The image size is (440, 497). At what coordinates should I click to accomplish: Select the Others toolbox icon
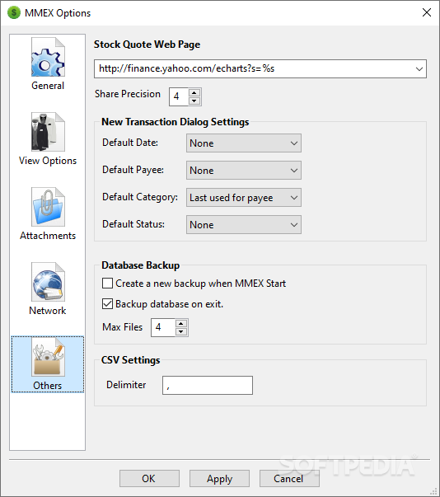pos(48,357)
